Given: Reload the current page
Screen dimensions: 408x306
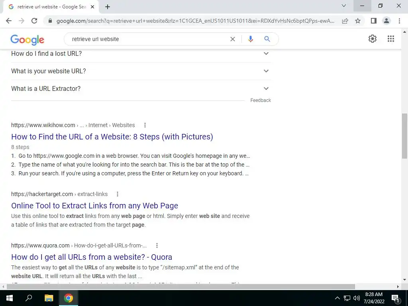Looking at the screenshot, I should pos(34,21).
